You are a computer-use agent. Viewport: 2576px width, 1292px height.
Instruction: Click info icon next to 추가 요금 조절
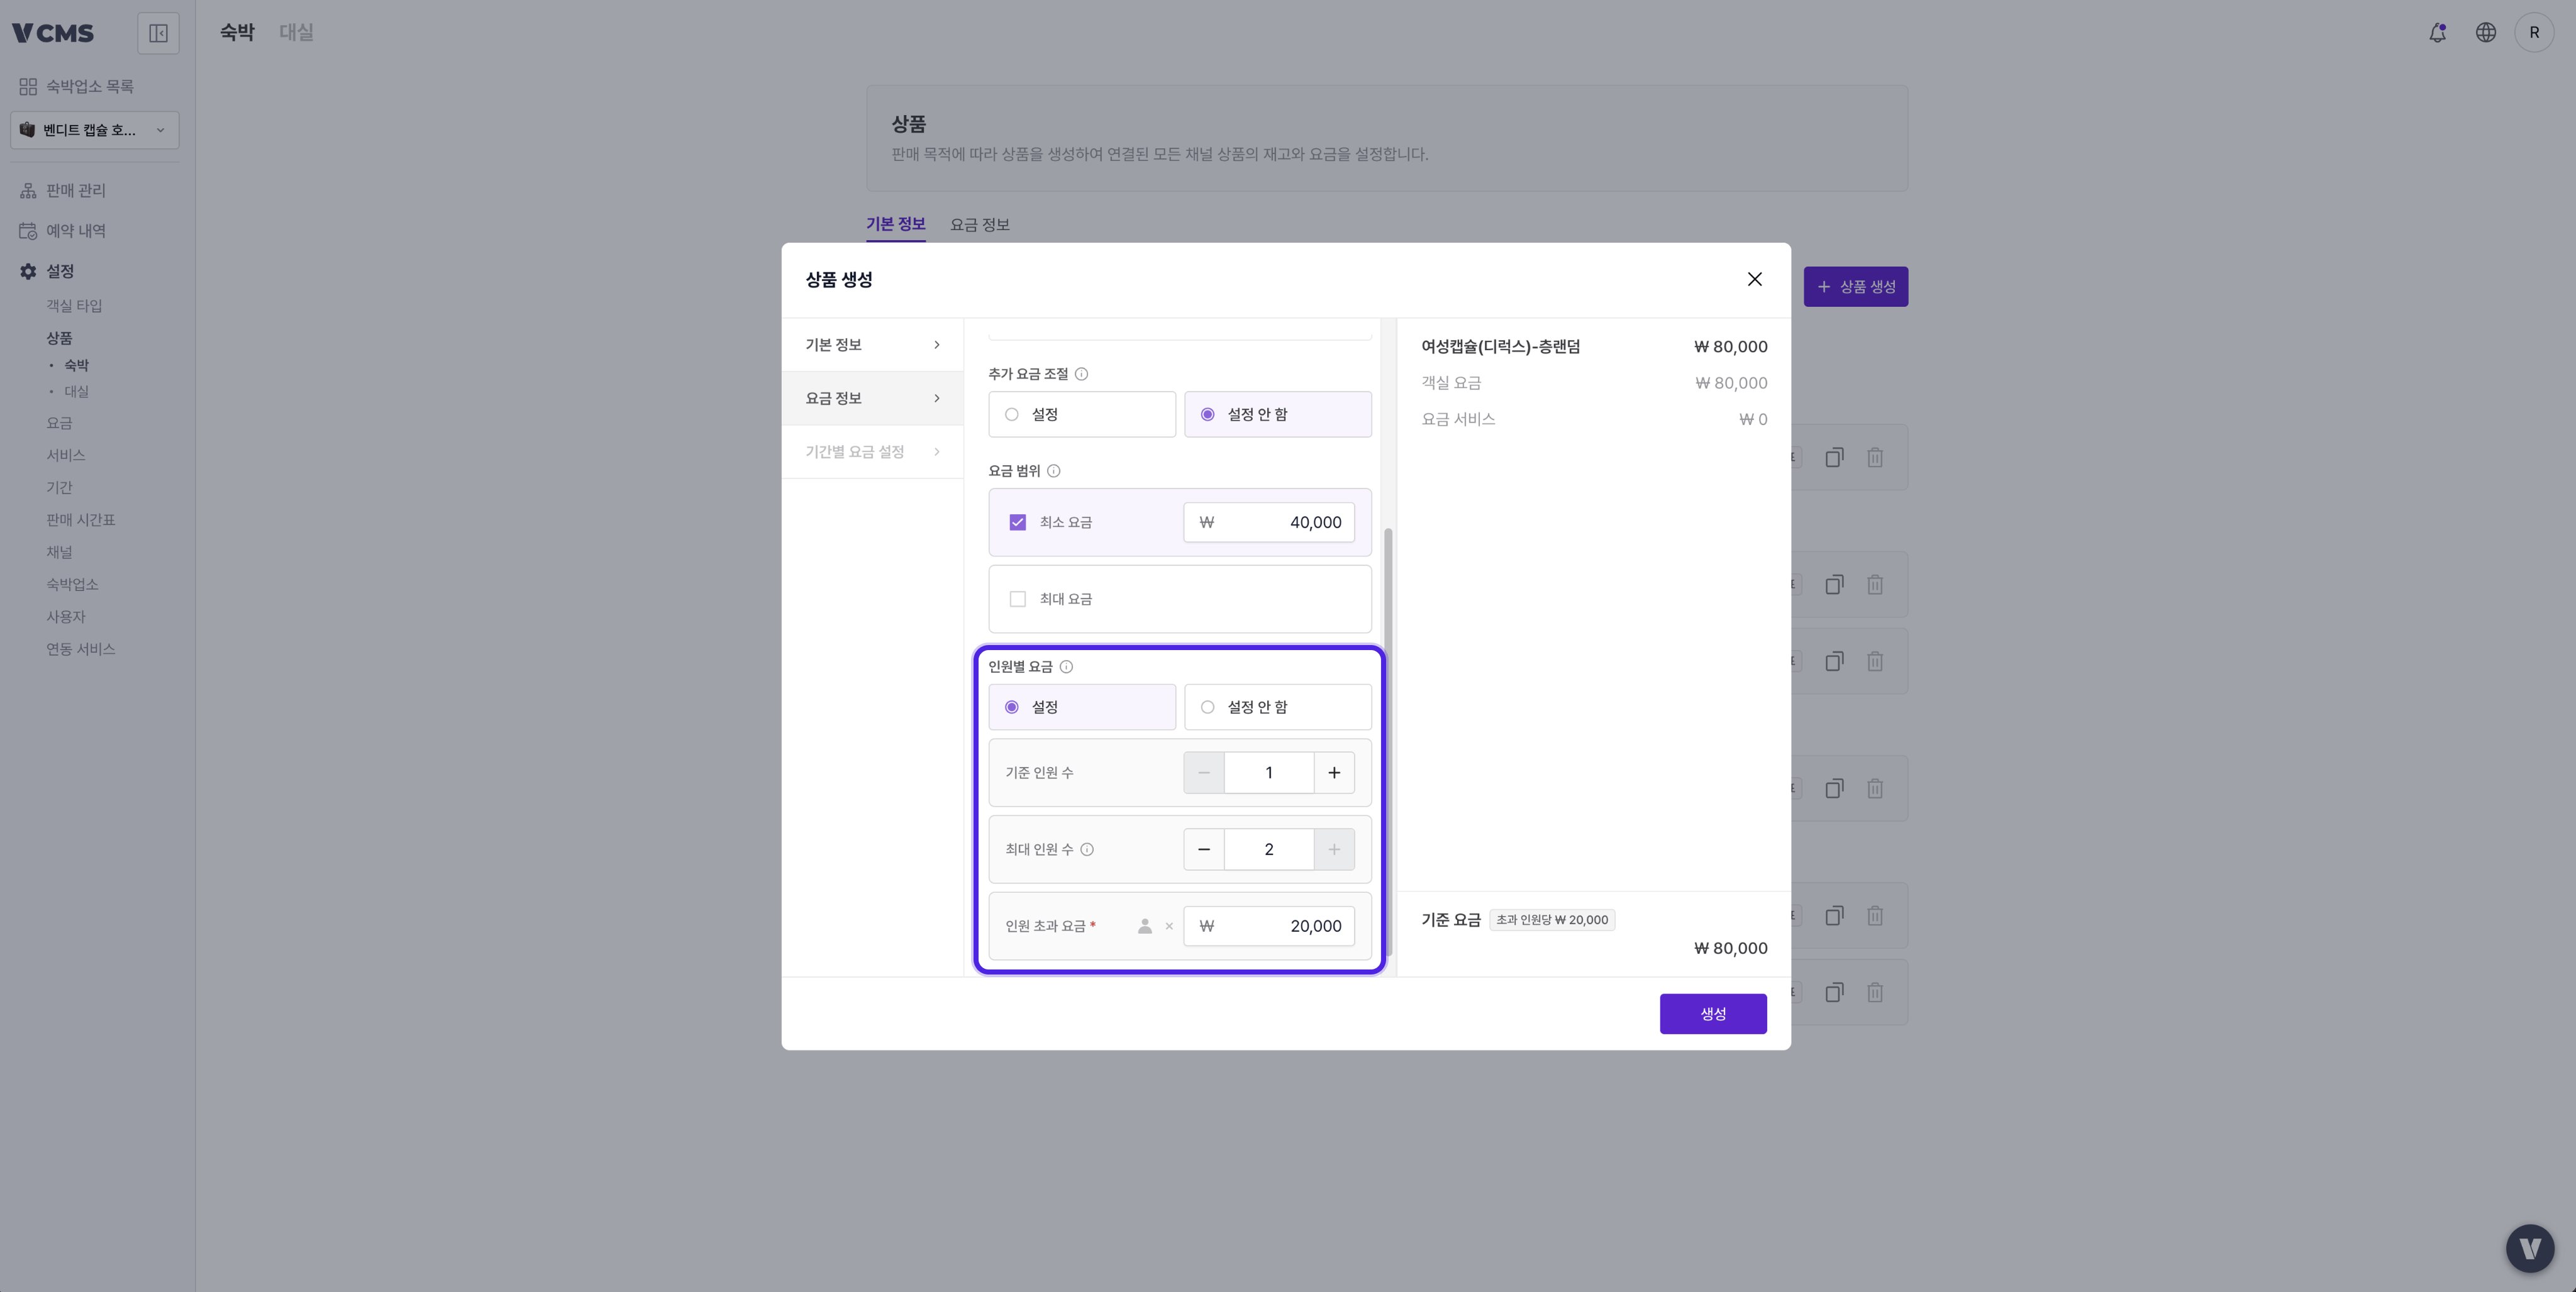point(1081,374)
